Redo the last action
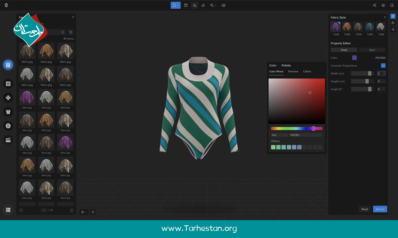 click(x=203, y=5)
